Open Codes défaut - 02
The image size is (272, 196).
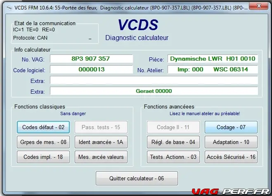[43, 127]
